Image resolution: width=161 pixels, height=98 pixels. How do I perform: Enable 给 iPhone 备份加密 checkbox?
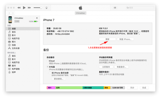click(x=50, y=73)
